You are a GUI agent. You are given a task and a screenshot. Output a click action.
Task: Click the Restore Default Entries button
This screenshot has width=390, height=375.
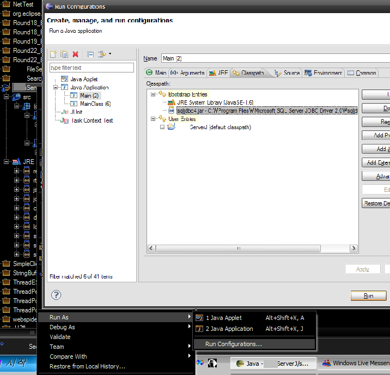pyautogui.click(x=376, y=203)
